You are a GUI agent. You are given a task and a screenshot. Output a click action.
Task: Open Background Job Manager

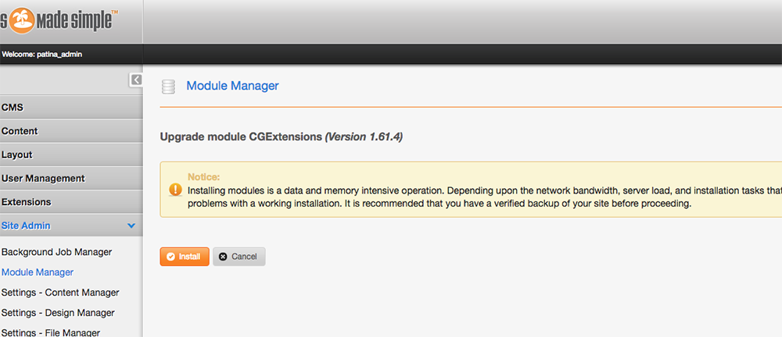pyautogui.click(x=56, y=252)
